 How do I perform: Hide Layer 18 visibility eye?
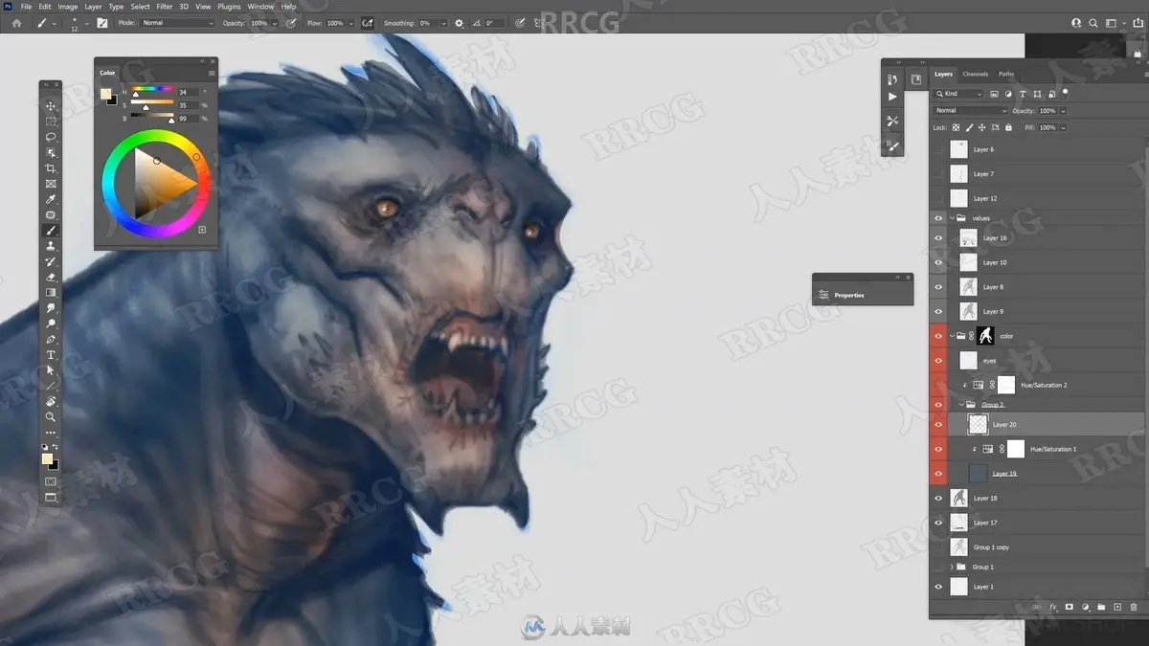click(x=938, y=498)
